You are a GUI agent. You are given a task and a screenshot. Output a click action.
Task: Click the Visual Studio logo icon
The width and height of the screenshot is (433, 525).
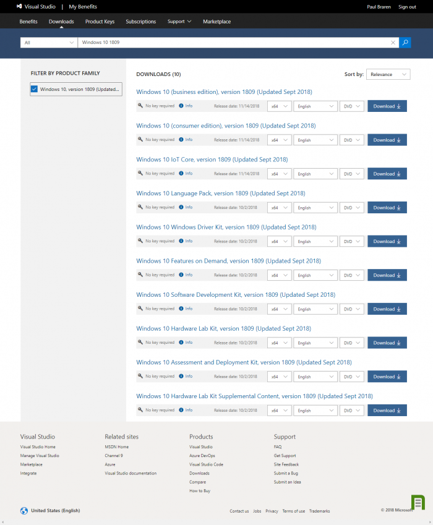19,6
